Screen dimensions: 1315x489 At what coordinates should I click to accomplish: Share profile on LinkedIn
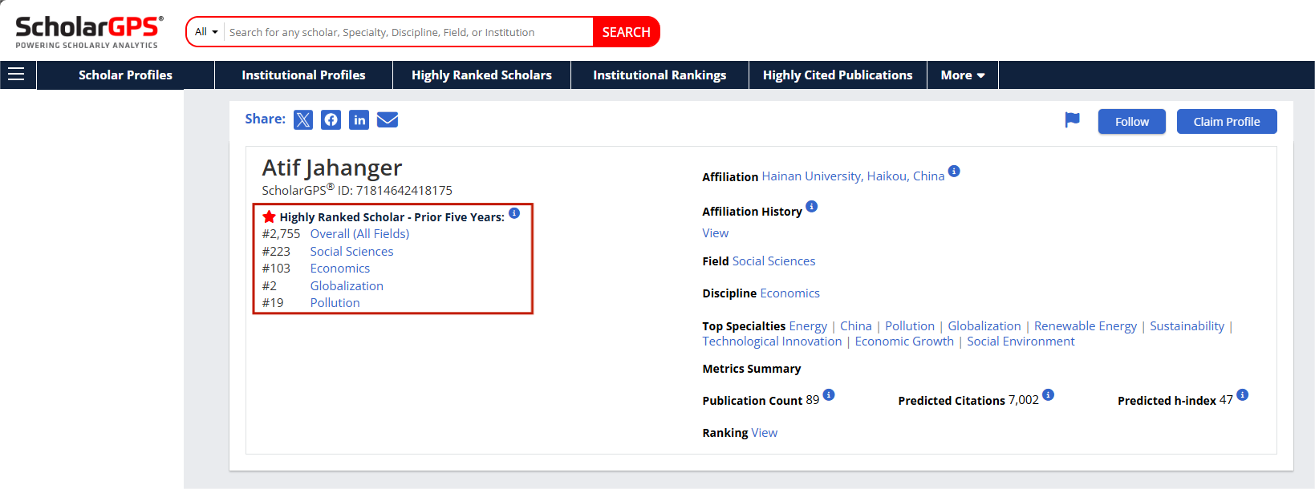click(359, 120)
